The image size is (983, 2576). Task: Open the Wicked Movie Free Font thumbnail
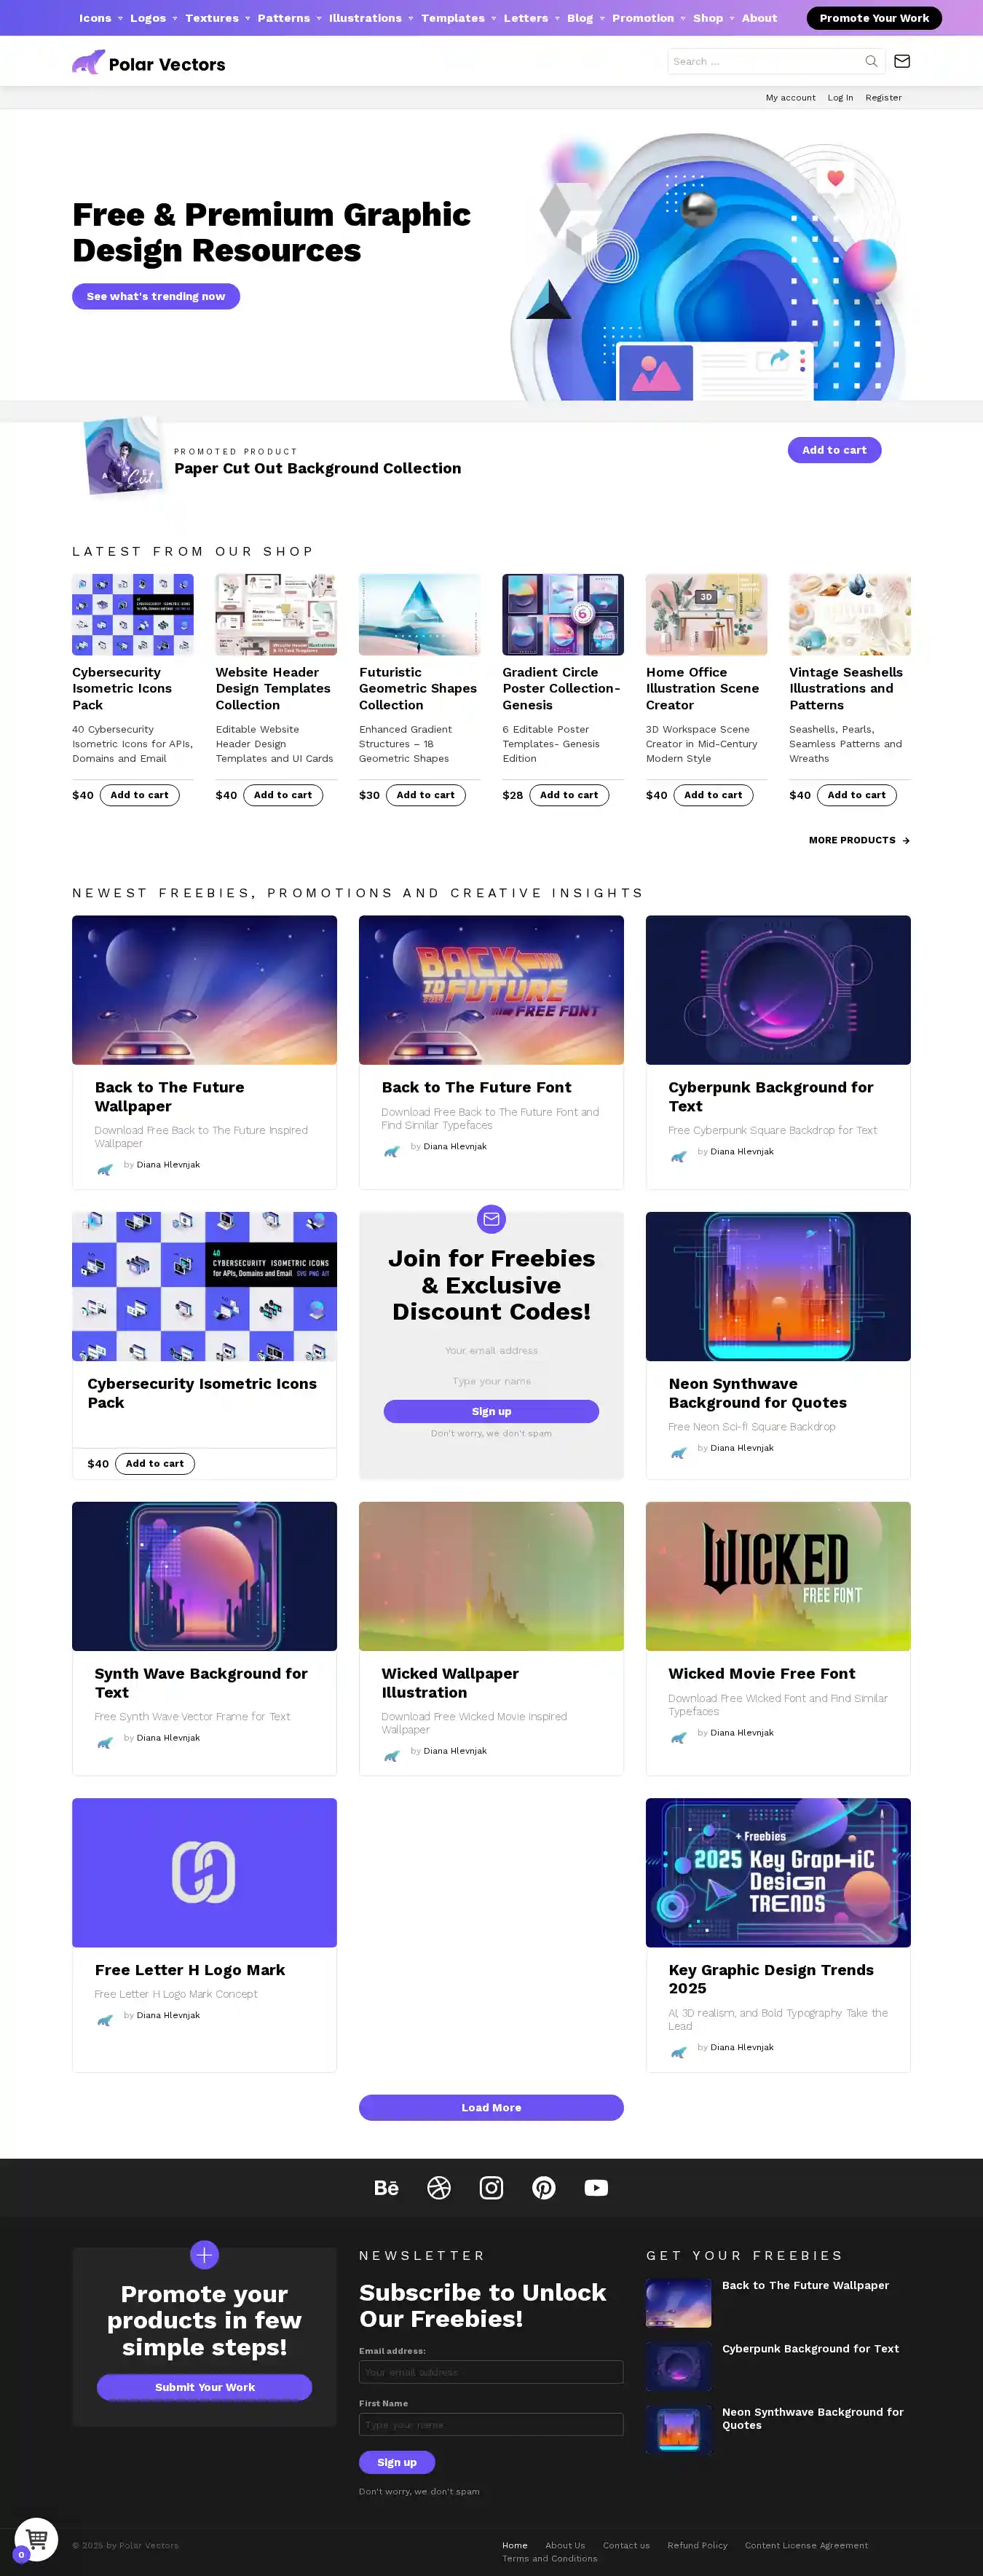point(778,1576)
